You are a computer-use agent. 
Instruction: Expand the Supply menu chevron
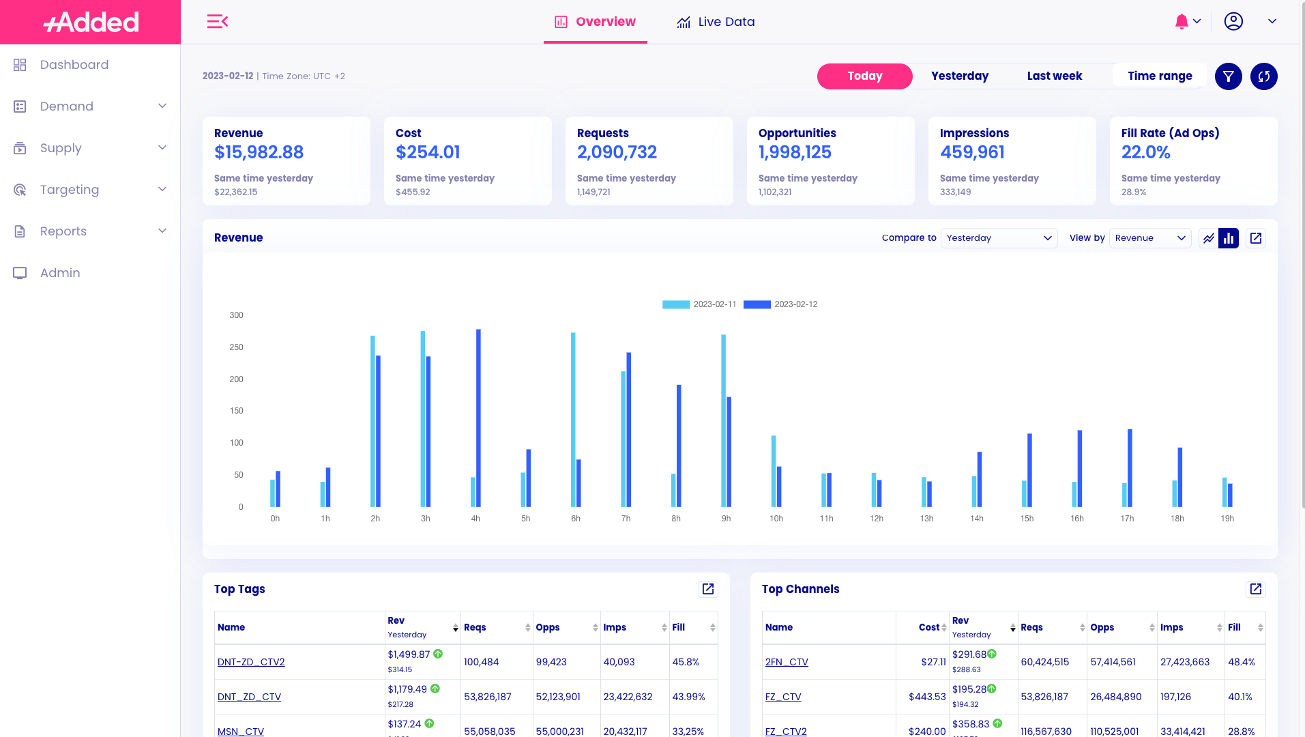click(162, 147)
